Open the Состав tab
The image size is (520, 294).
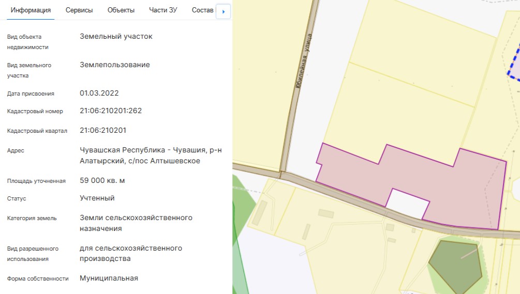click(x=202, y=10)
